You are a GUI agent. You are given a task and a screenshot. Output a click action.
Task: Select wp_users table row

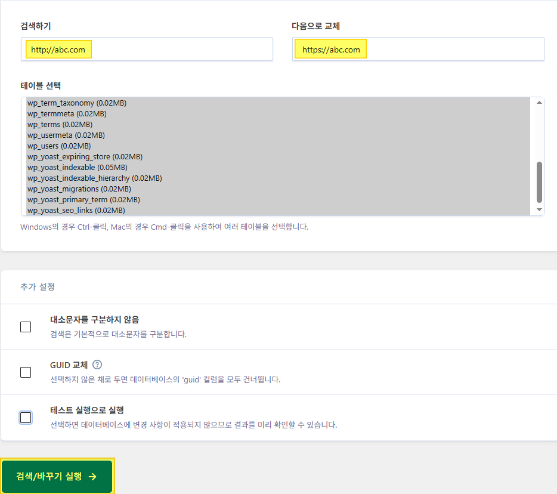pyautogui.click(x=278, y=146)
